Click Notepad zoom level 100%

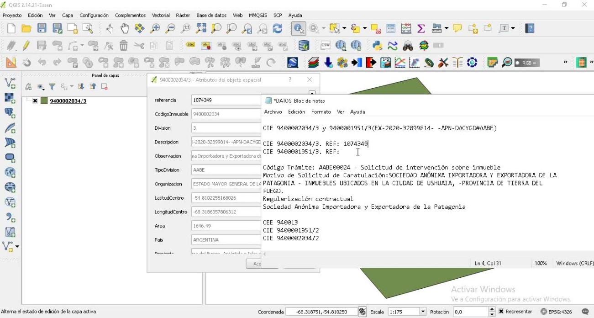click(541, 263)
